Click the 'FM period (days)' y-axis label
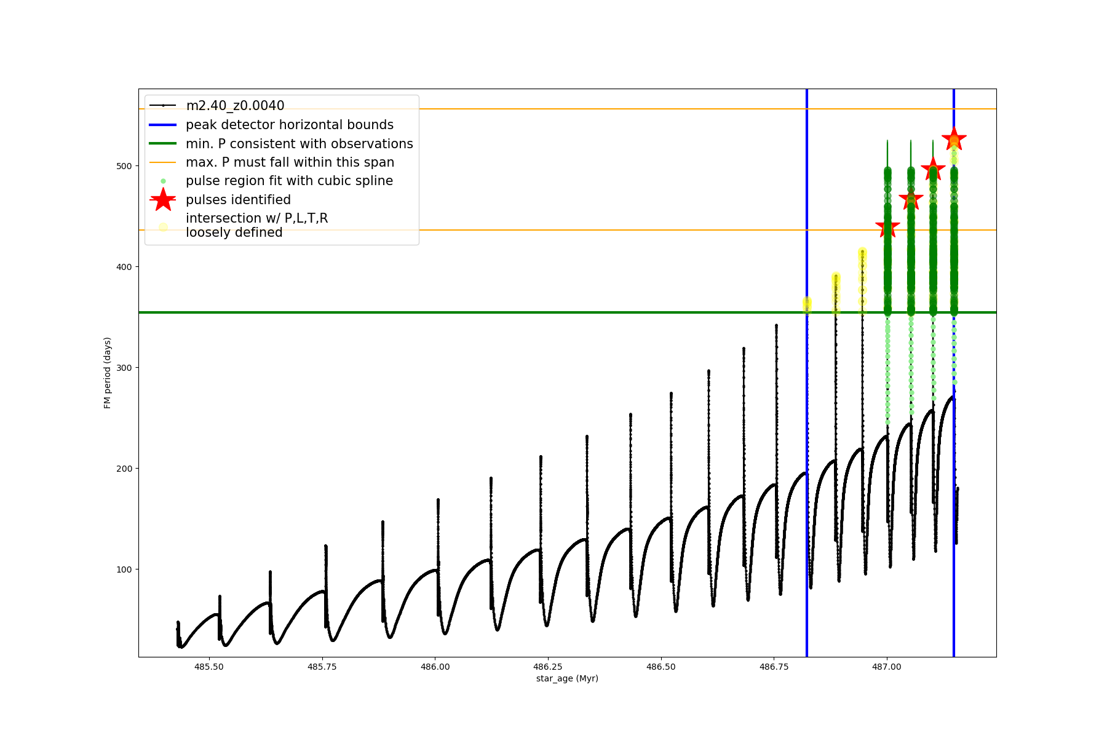This screenshot has width=1107, height=738. pos(108,373)
